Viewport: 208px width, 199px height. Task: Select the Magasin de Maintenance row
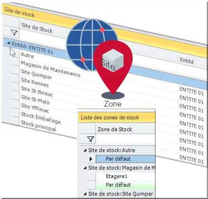point(50,69)
